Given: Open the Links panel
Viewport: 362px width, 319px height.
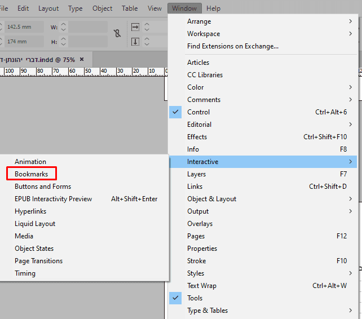Looking at the screenshot, I should click(263, 187).
